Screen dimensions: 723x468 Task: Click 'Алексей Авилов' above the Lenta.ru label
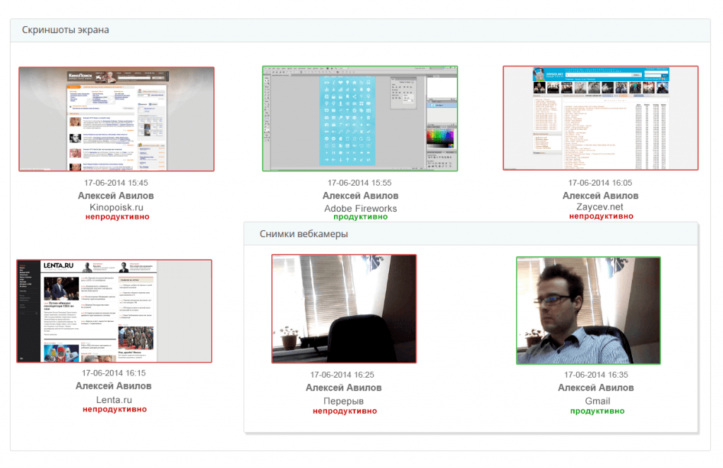114,386
